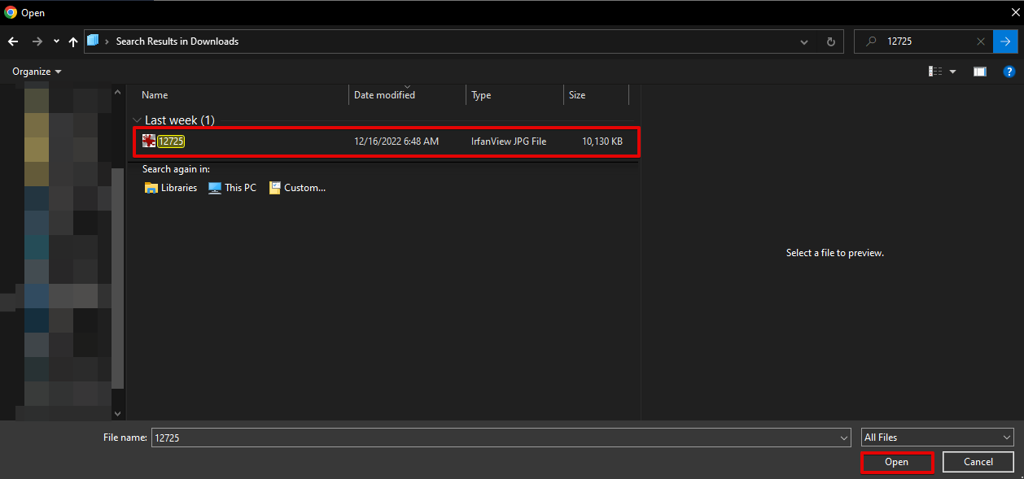Image resolution: width=1024 pixels, height=479 pixels.
Task: Search again in Libraries
Action: (x=171, y=188)
